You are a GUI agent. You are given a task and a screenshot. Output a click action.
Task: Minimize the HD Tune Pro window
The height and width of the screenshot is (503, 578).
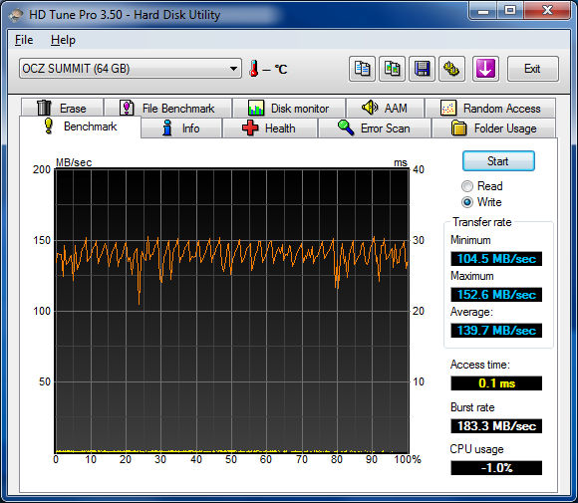[483, 10]
